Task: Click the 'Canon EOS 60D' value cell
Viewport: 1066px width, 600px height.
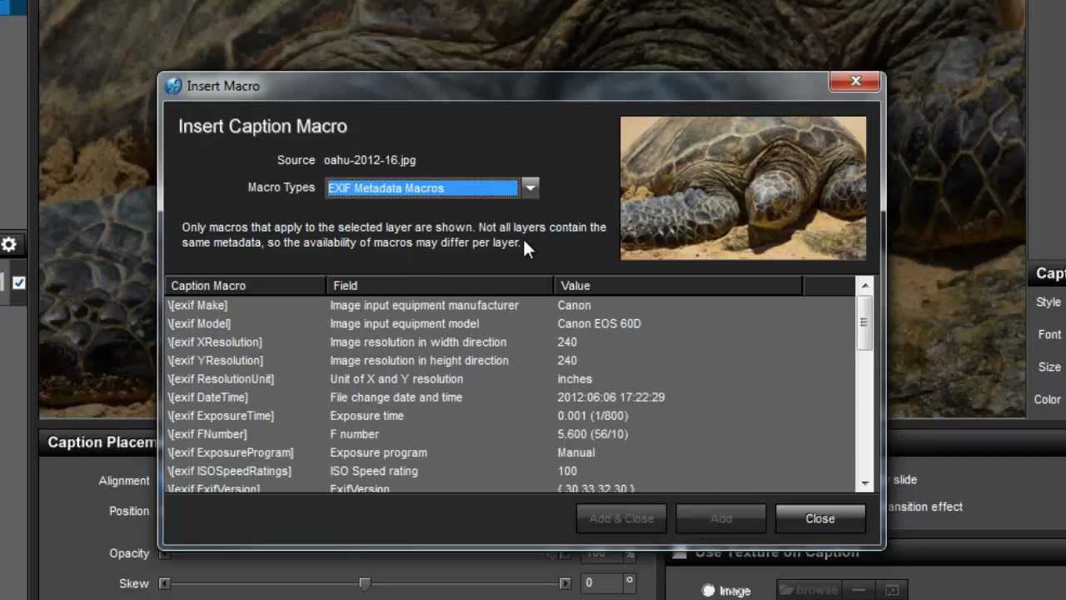Action: (x=599, y=323)
